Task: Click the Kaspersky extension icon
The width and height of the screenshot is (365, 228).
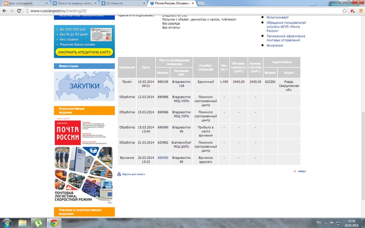Action: pyautogui.click(x=353, y=11)
